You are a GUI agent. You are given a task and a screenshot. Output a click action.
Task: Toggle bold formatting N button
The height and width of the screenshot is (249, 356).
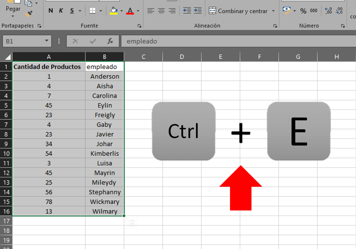(x=51, y=11)
